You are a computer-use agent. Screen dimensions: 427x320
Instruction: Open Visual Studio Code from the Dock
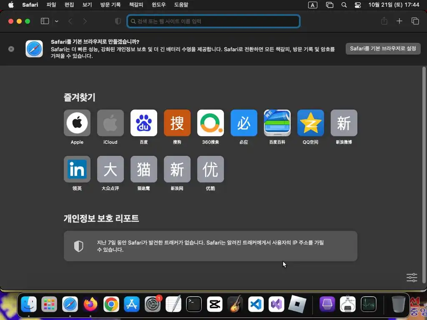coord(256,304)
